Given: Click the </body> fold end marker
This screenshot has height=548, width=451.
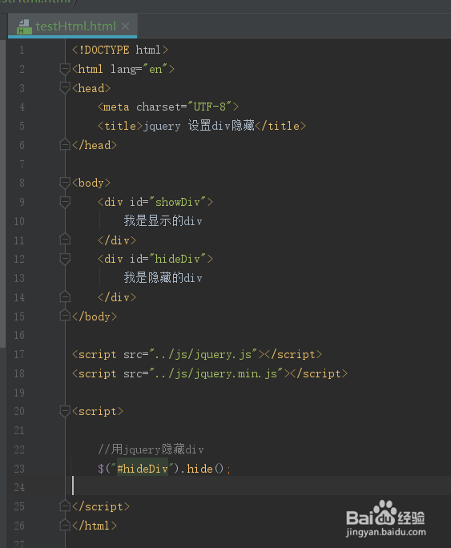Looking at the screenshot, I should click(x=65, y=316).
